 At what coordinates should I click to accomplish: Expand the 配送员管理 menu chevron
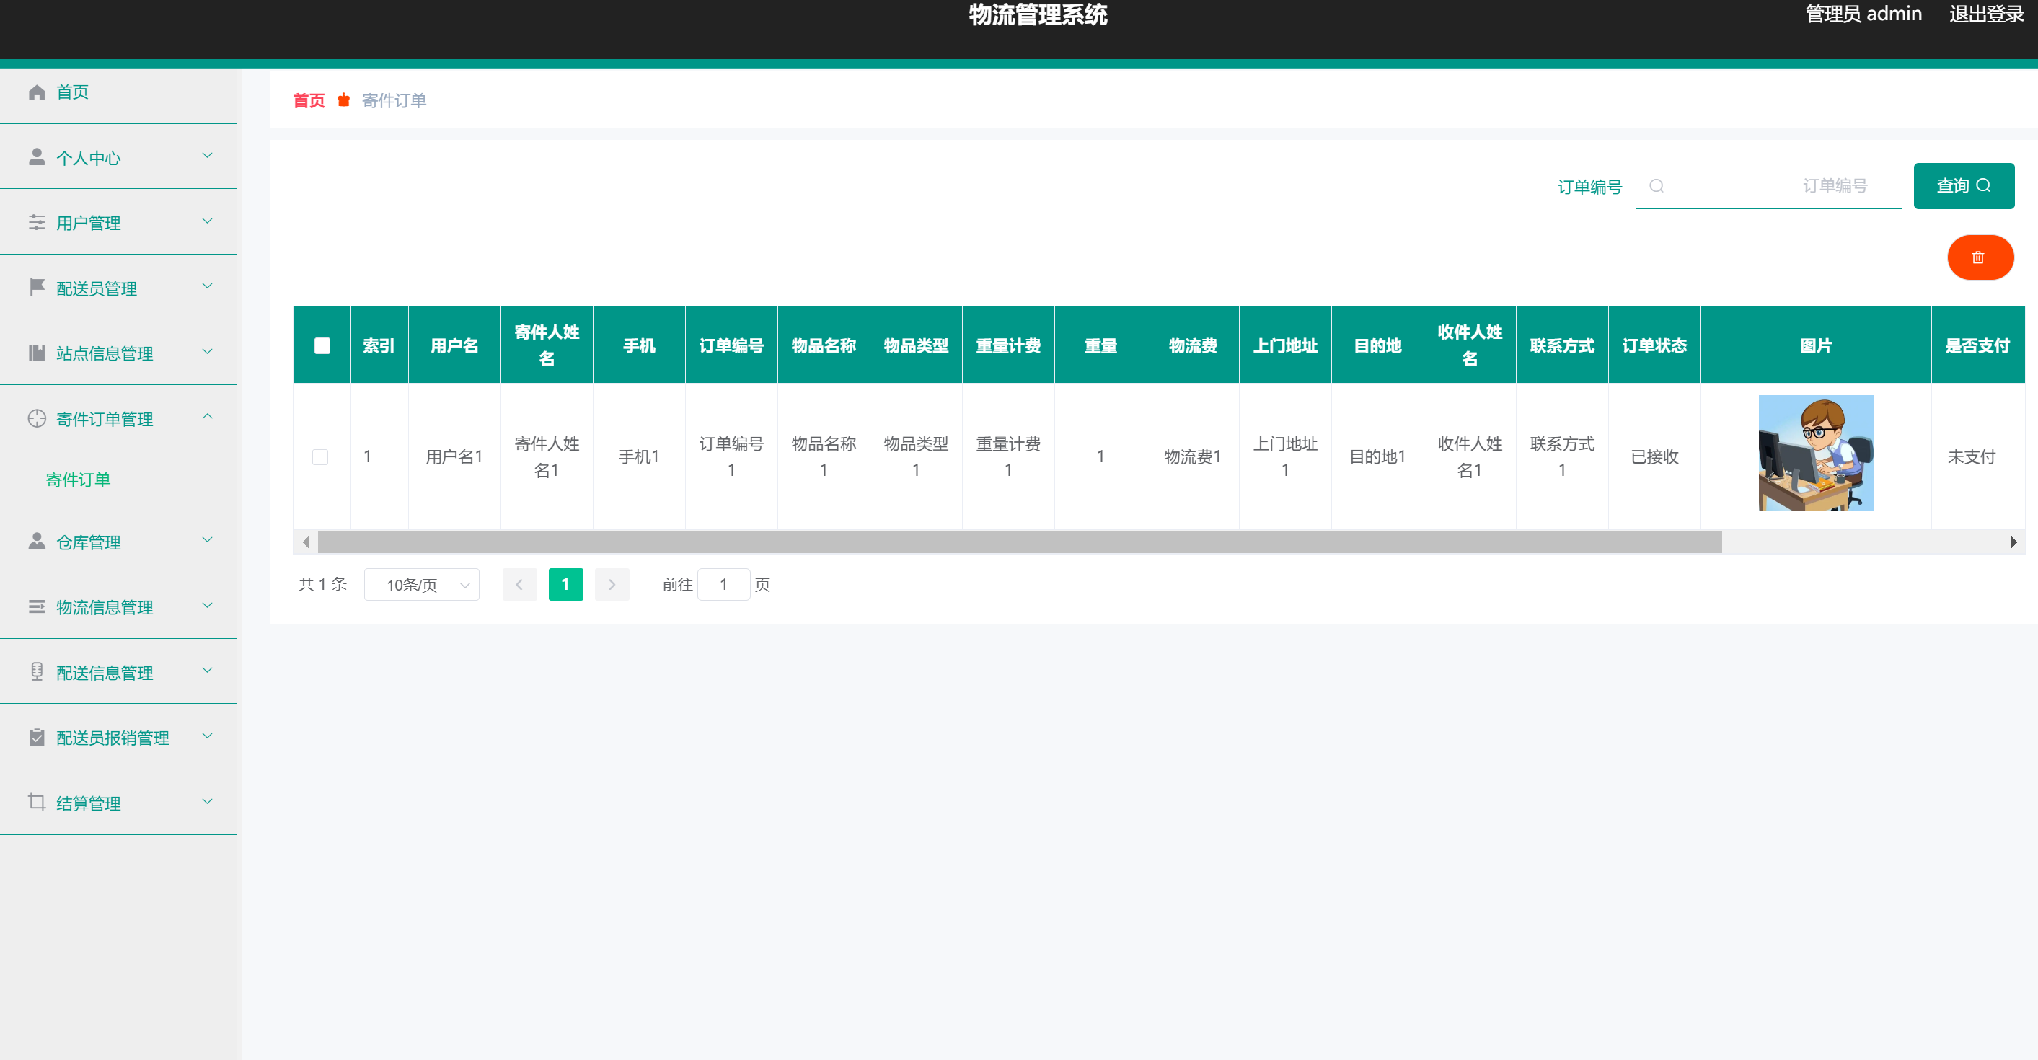coord(207,286)
